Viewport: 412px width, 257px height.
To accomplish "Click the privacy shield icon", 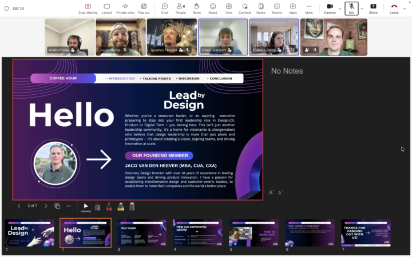I will pyautogui.click(x=6, y=9).
